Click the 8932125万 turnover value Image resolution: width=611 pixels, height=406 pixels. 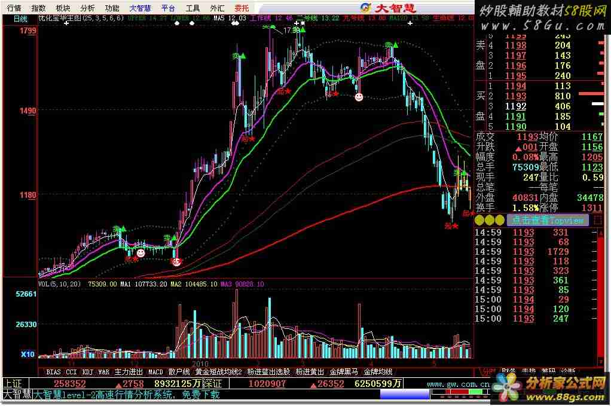pyautogui.click(x=178, y=384)
